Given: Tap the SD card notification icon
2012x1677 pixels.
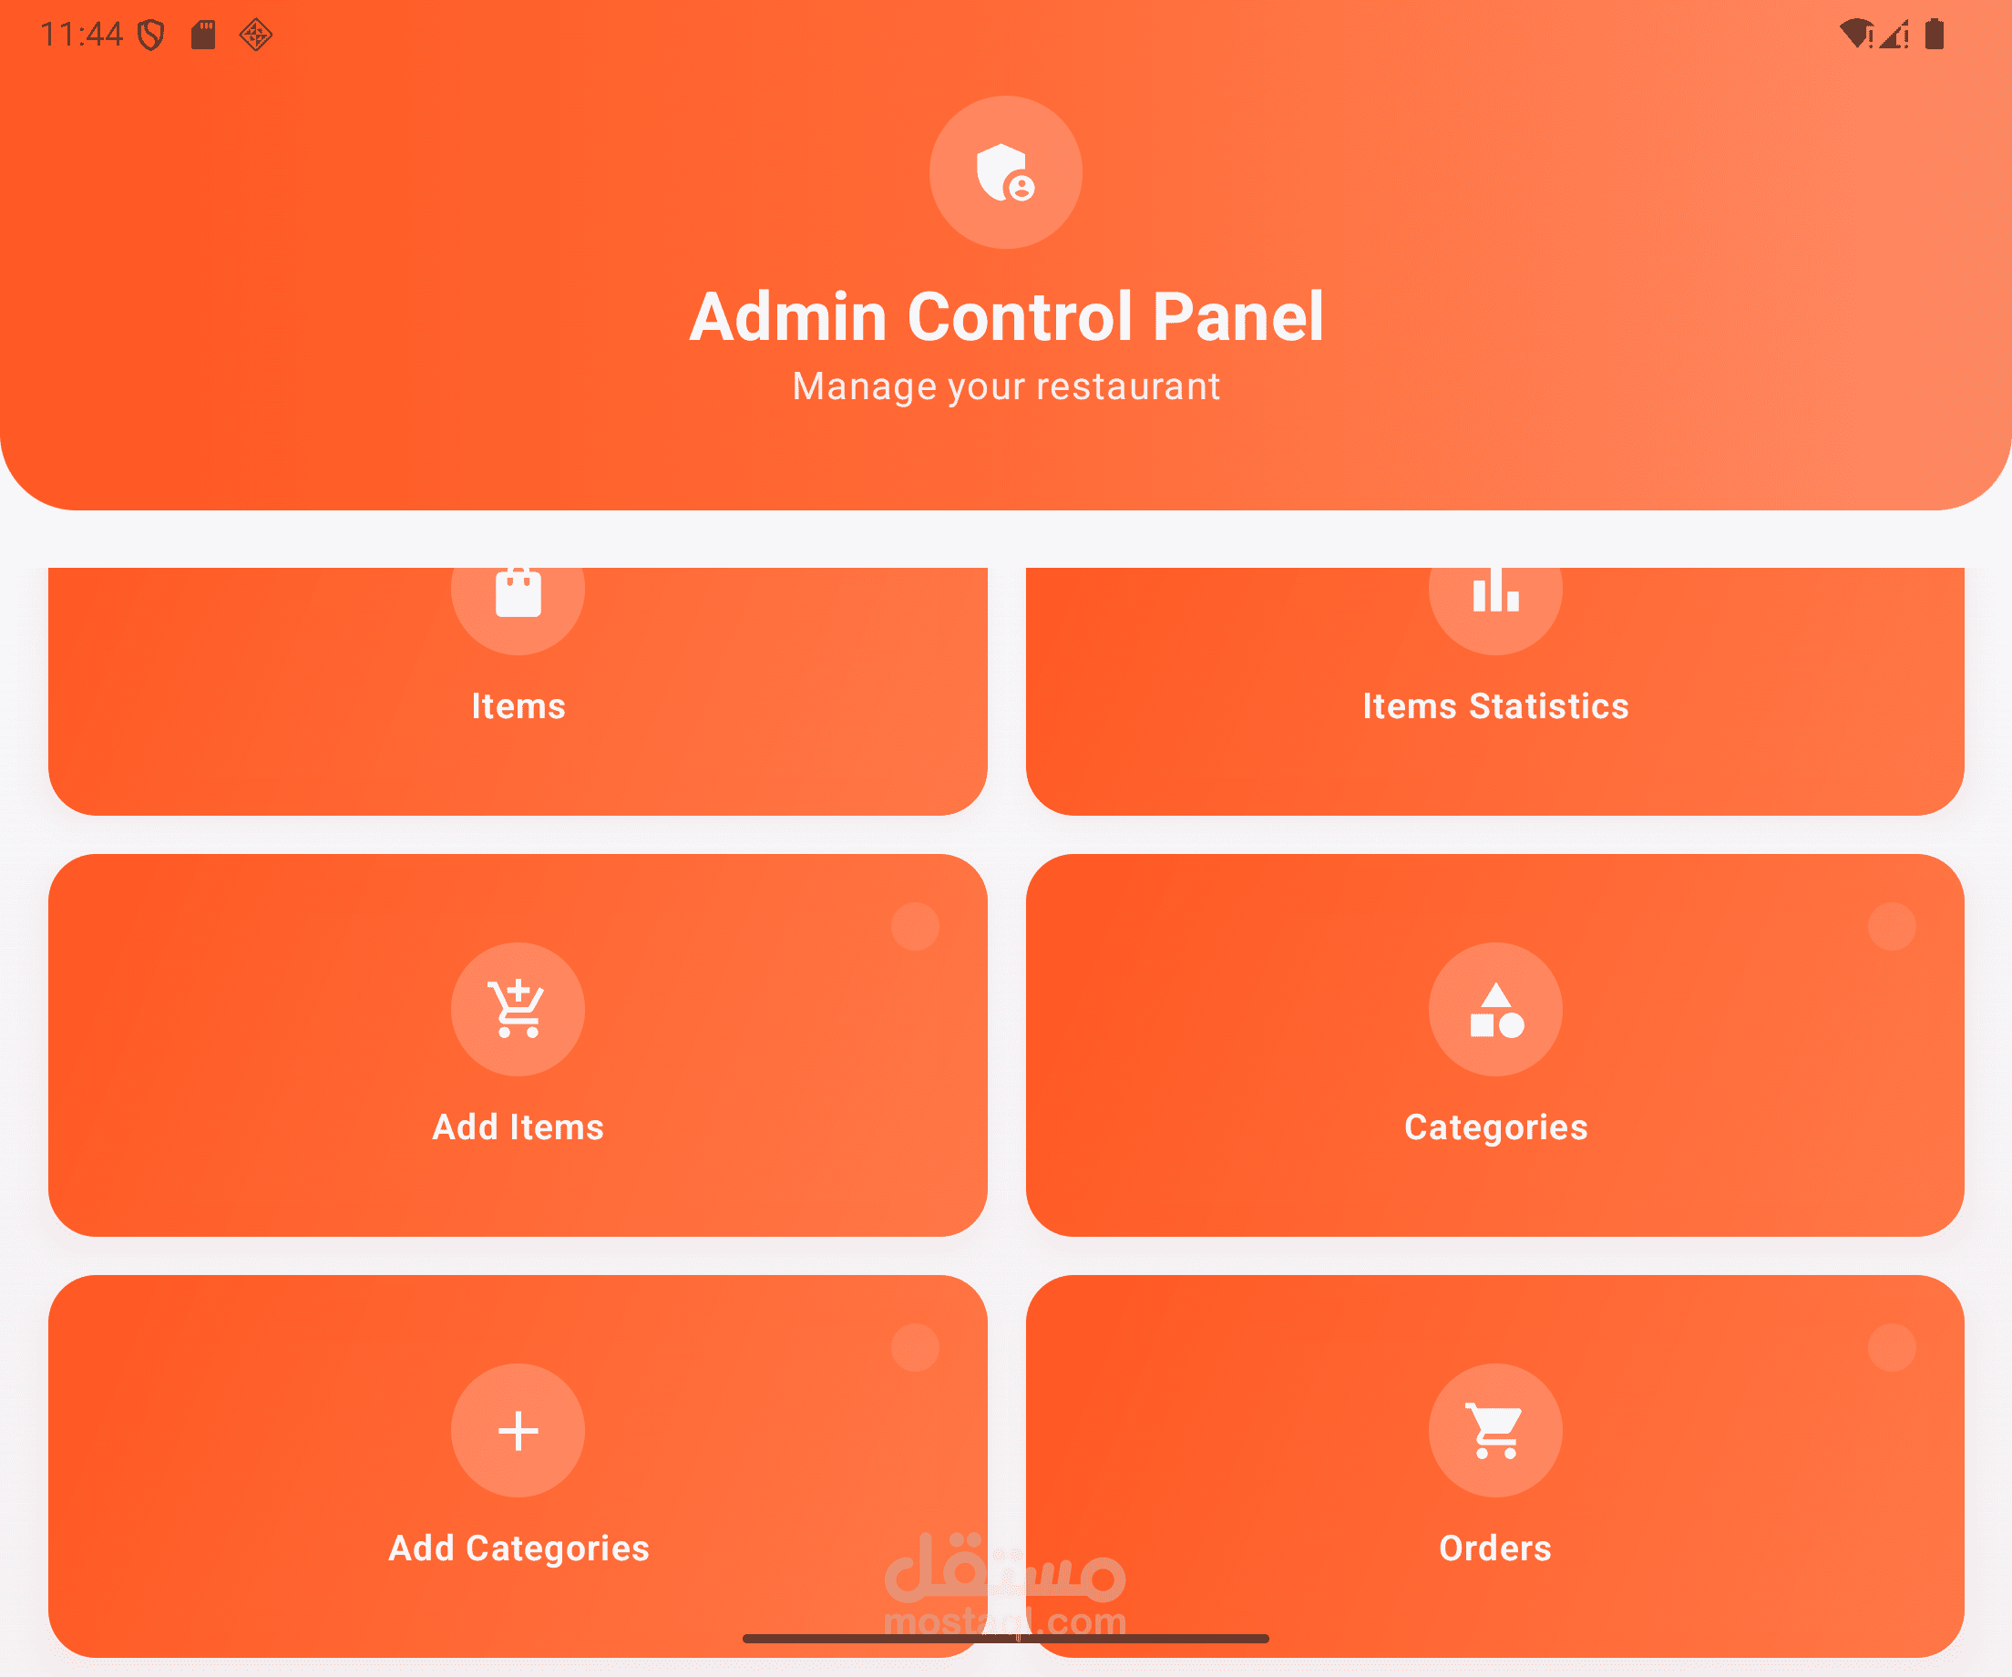Looking at the screenshot, I should tap(203, 36).
